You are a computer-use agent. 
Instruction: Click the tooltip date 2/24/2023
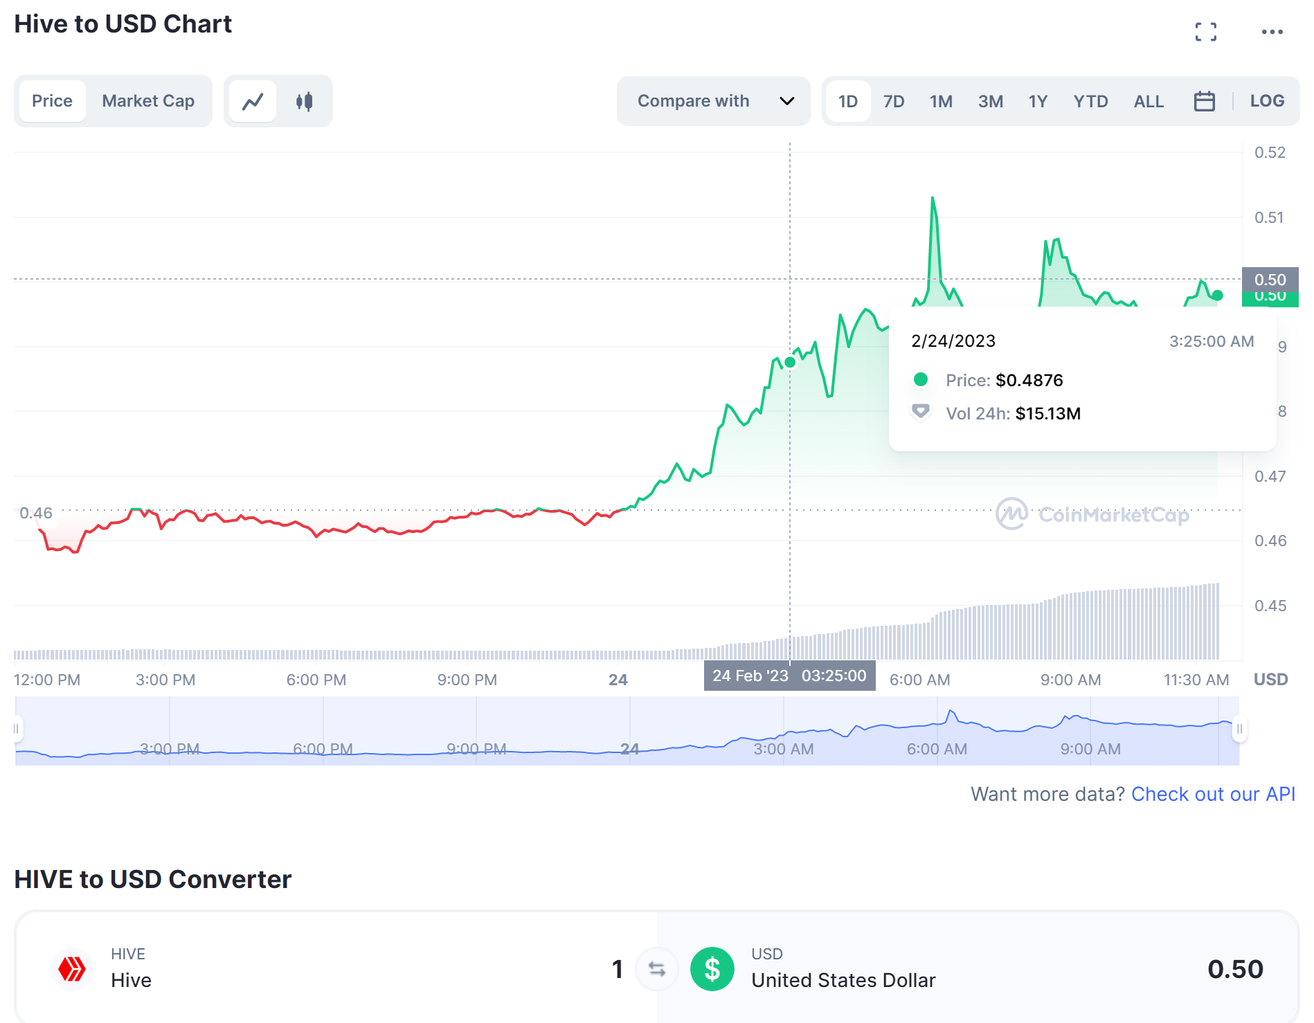pyautogui.click(x=953, y=341)
